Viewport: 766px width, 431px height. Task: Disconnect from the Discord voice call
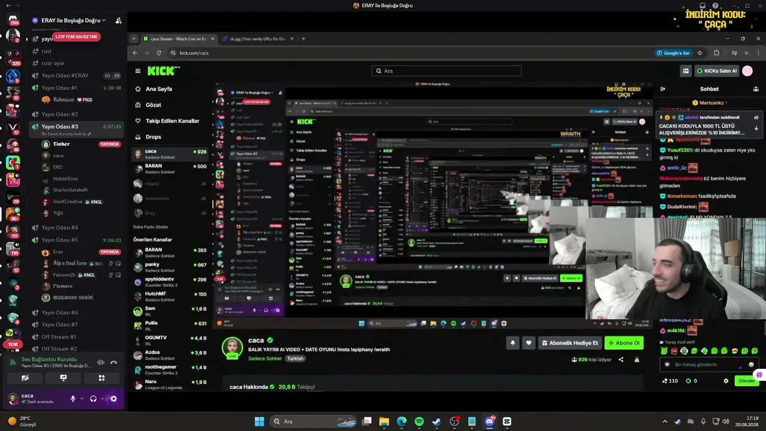pyautogui.click(x=114, y=362)
